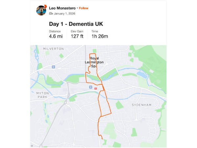
Task: Click the Sydenham map label
Action: point(141,105)
